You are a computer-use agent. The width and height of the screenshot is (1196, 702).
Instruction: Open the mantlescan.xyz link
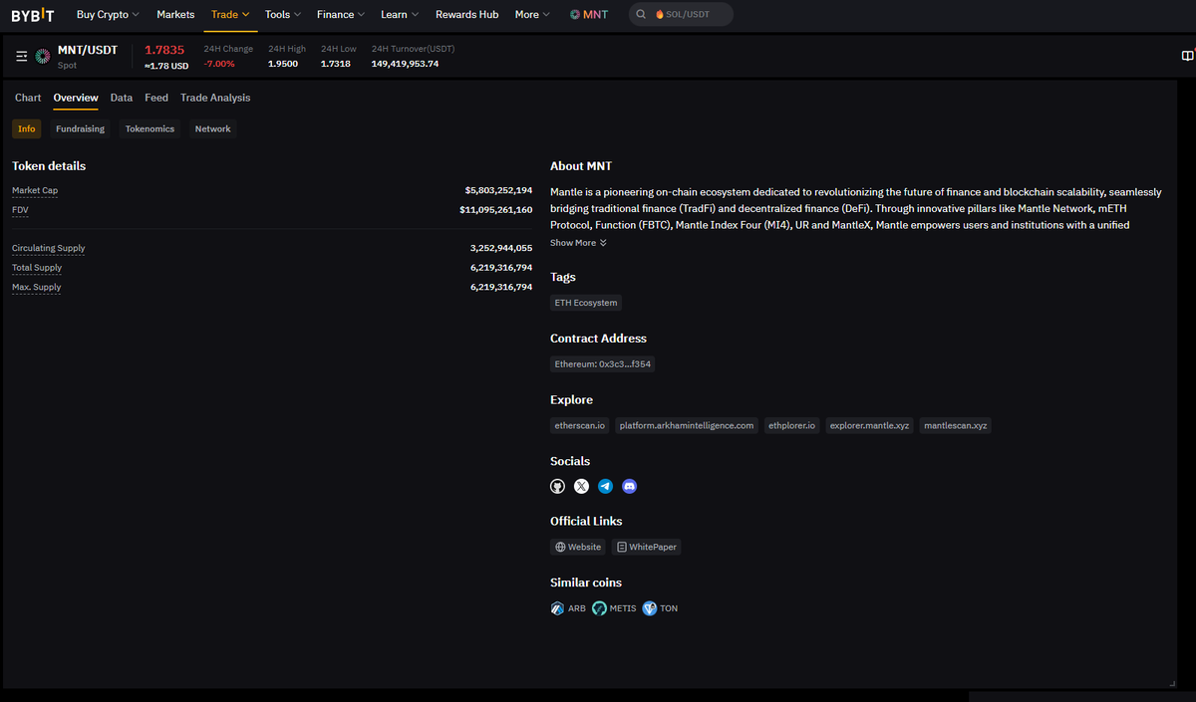[956, 425]
